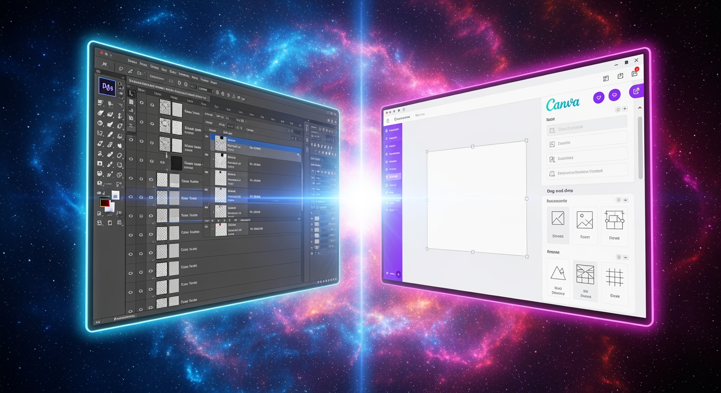Open the dark red foreground color swatch
Viewport: 721px width, 393px height.
click(106, 203)
